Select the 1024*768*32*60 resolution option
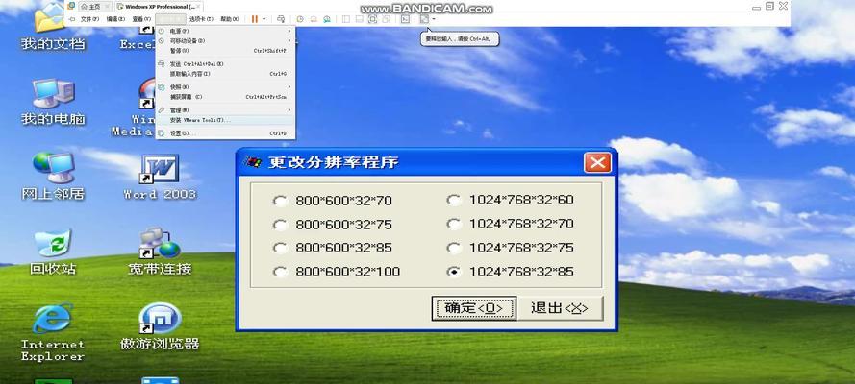Viewport: 855px width, 384px height. click(x=511, y=200)
